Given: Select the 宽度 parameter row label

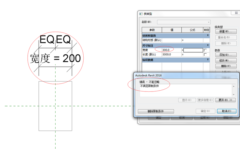Looking at the screenshot, I should pyautogui.click(x=145, y=50).
